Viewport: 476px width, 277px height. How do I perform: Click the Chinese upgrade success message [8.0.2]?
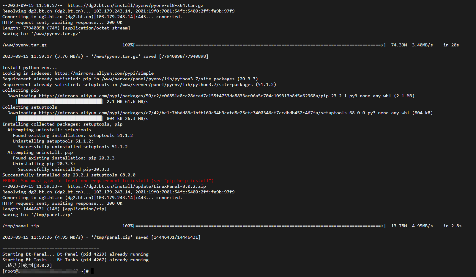27,265
